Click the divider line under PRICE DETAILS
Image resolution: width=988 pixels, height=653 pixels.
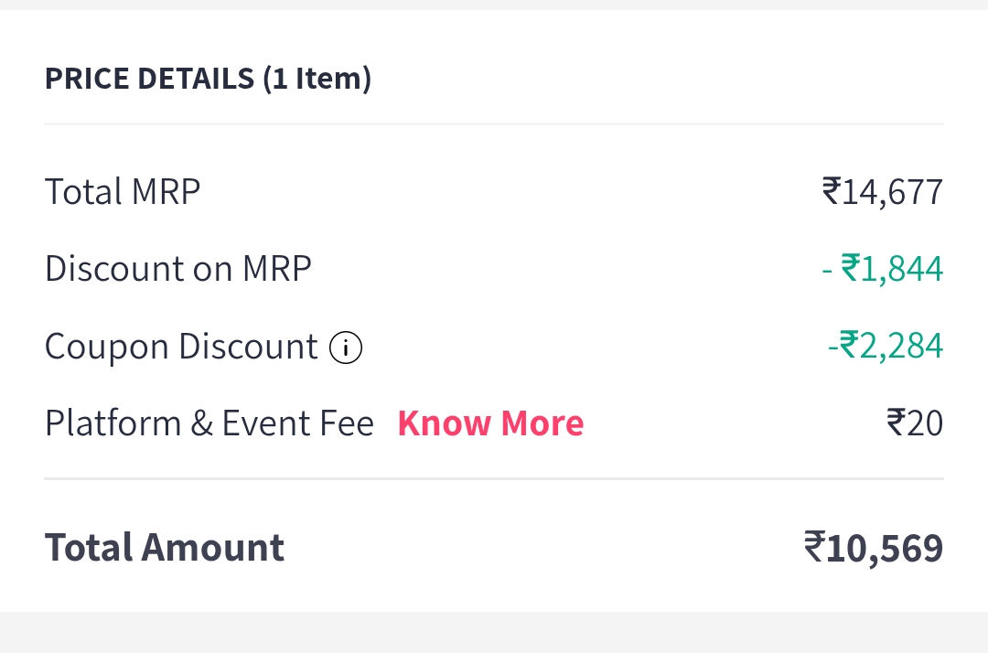[494, 123]
